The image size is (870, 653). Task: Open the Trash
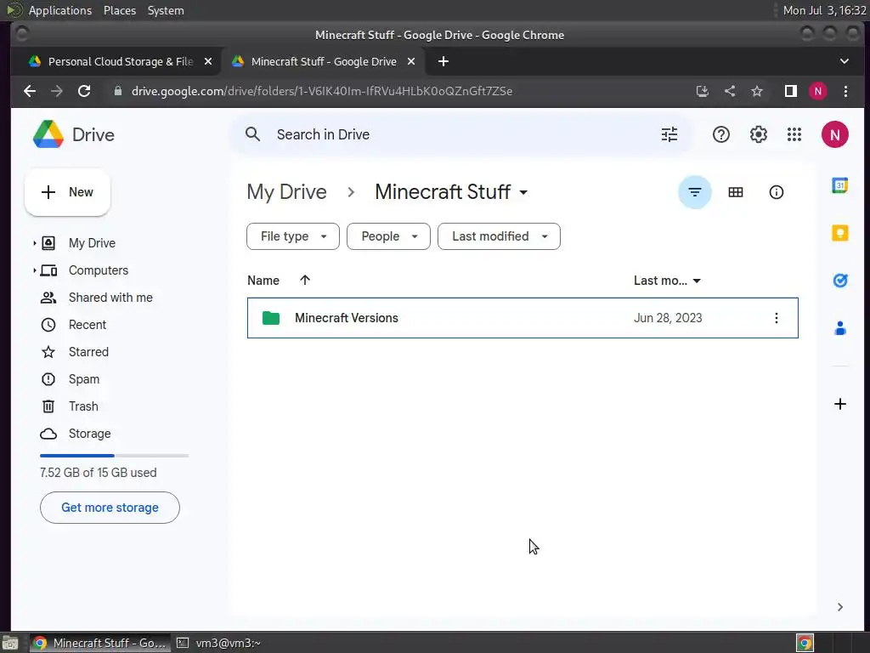pyautogui.click(x=83, y=406)
